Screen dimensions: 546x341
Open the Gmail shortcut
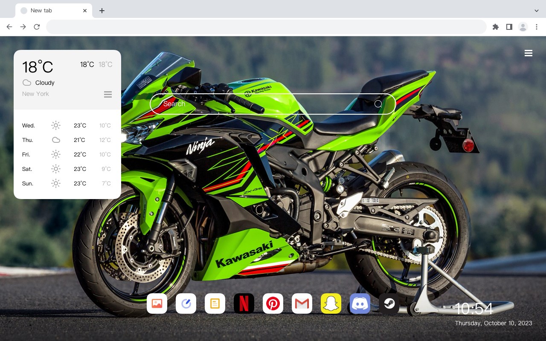click(x=302, y=303)
